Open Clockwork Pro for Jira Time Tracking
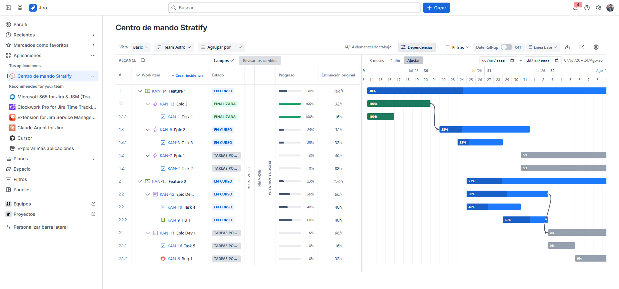The height and width of the screenshot is (289, 619). click(x=52, y=107)
